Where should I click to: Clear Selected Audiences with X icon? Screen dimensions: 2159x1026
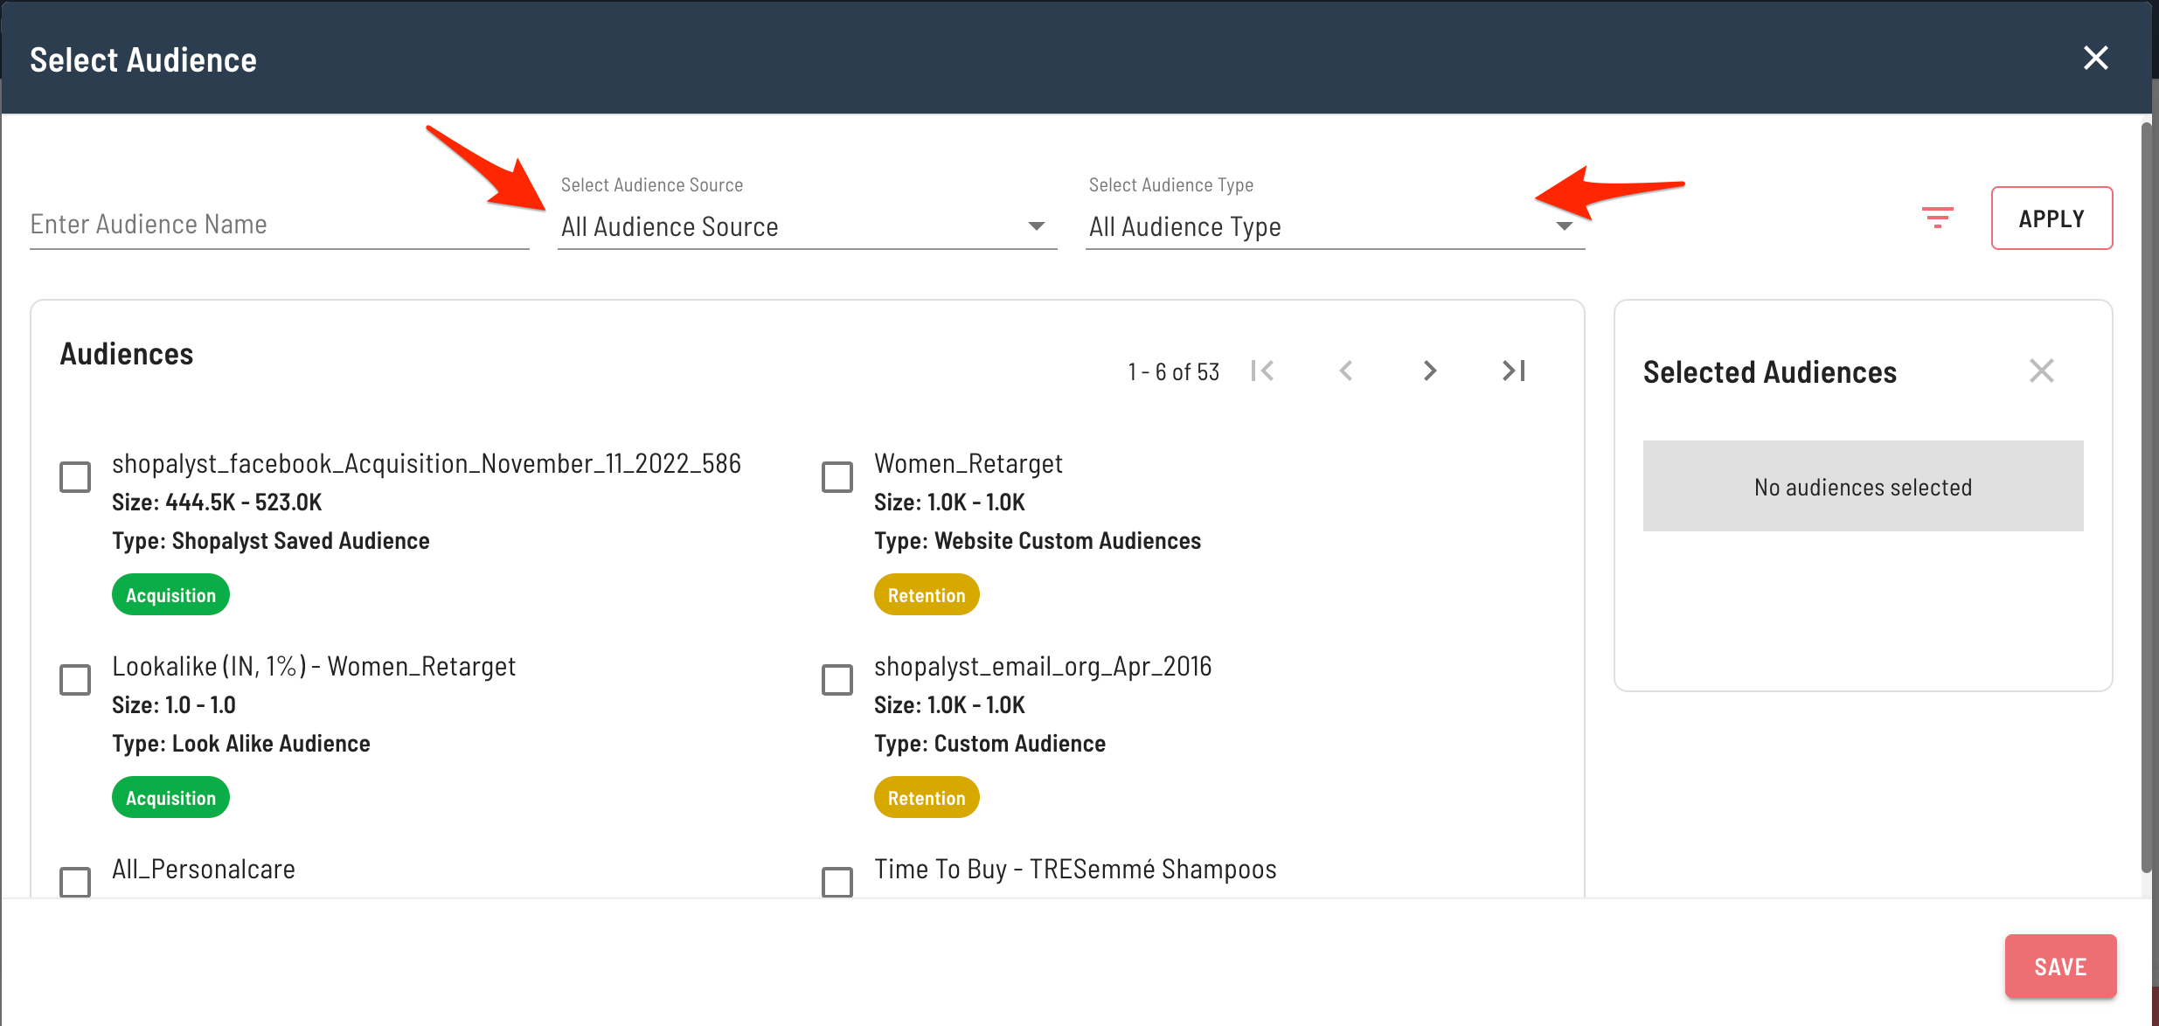point(2041,371)
